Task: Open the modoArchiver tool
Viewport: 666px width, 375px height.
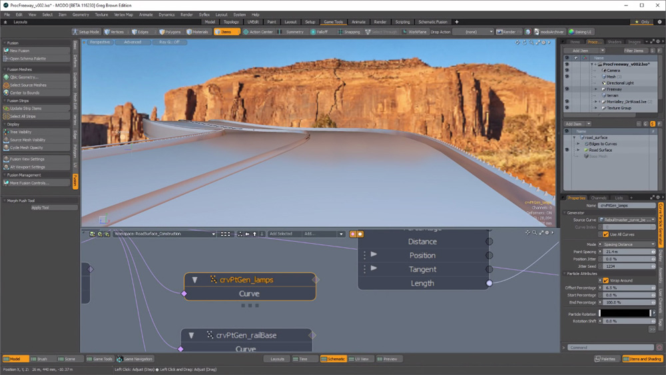Action: [x=549, y=32]
